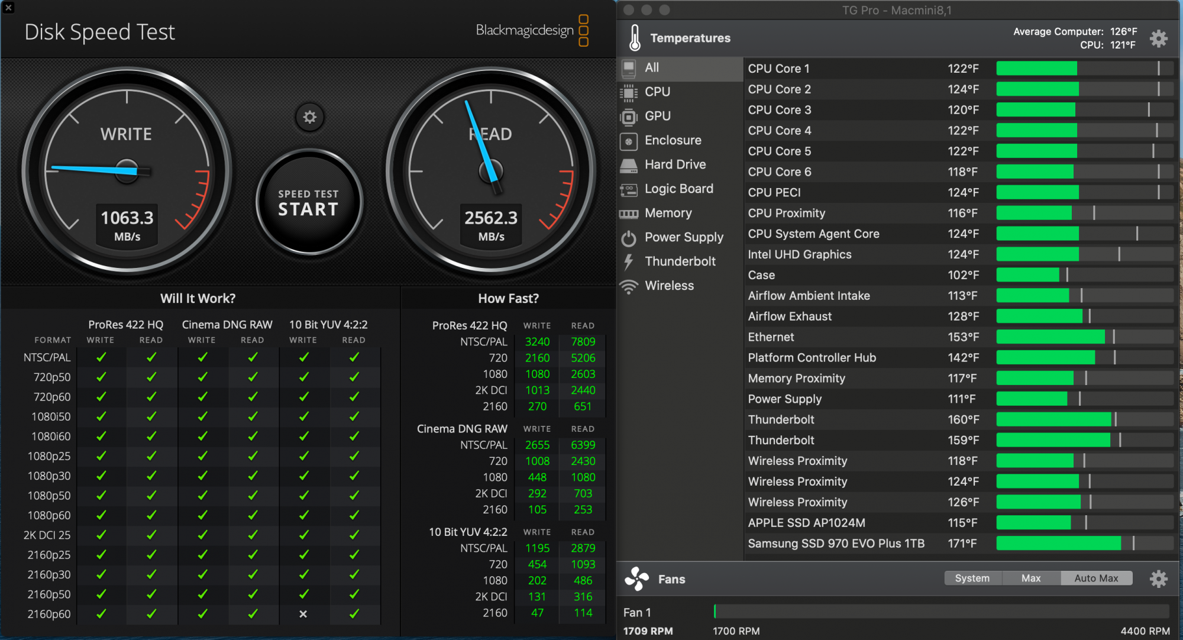Click the Hard Drive icon in sidebar
This screenshot has width=1183, height=640.
(629, 165)
